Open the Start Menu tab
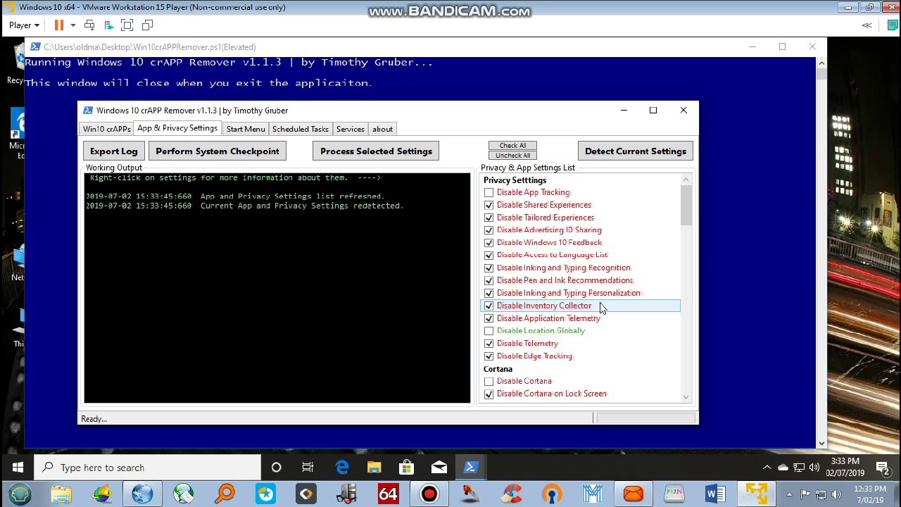 tap(246, 129)
